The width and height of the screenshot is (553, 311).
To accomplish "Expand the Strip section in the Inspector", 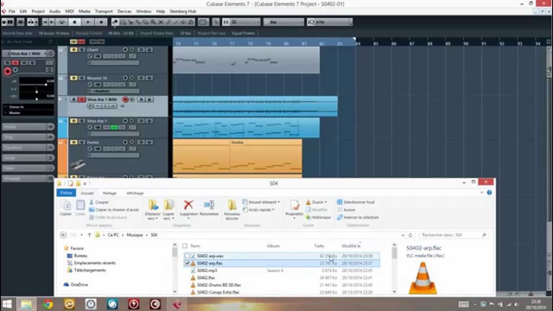I will 28,137.
